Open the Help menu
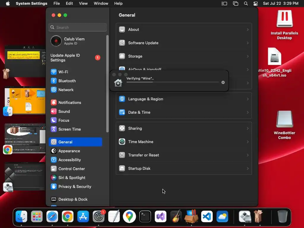This screenshot has width=304, height=228. click(x=118, y=4)
